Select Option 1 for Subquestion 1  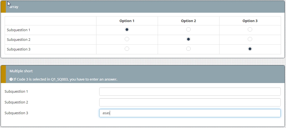point(127,30)
